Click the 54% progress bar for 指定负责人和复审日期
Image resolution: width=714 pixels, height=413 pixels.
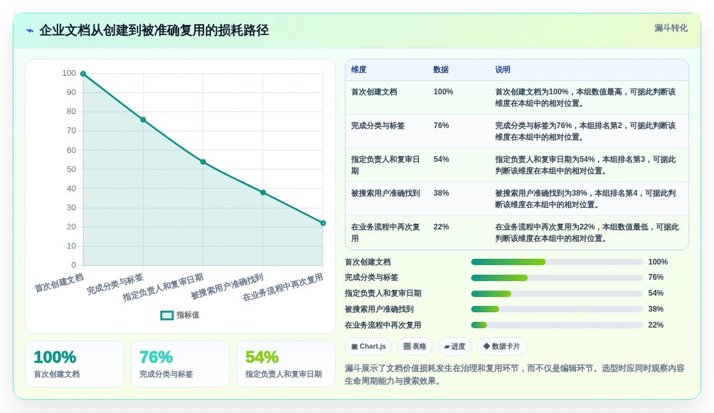tap(557, 294)
